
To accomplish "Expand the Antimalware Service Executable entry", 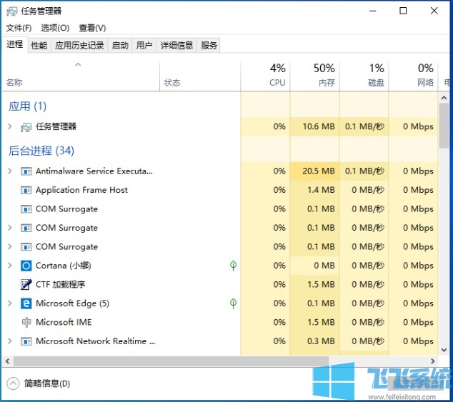I will [x=10, y=171].
